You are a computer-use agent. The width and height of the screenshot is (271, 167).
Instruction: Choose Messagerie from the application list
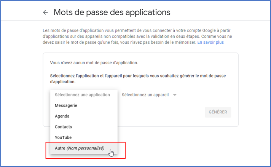coord(66,105)
